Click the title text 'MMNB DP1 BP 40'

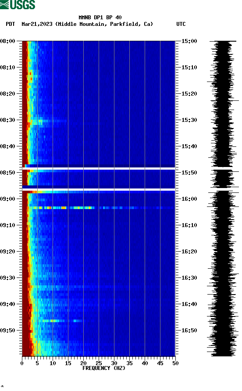coord(100,18)
